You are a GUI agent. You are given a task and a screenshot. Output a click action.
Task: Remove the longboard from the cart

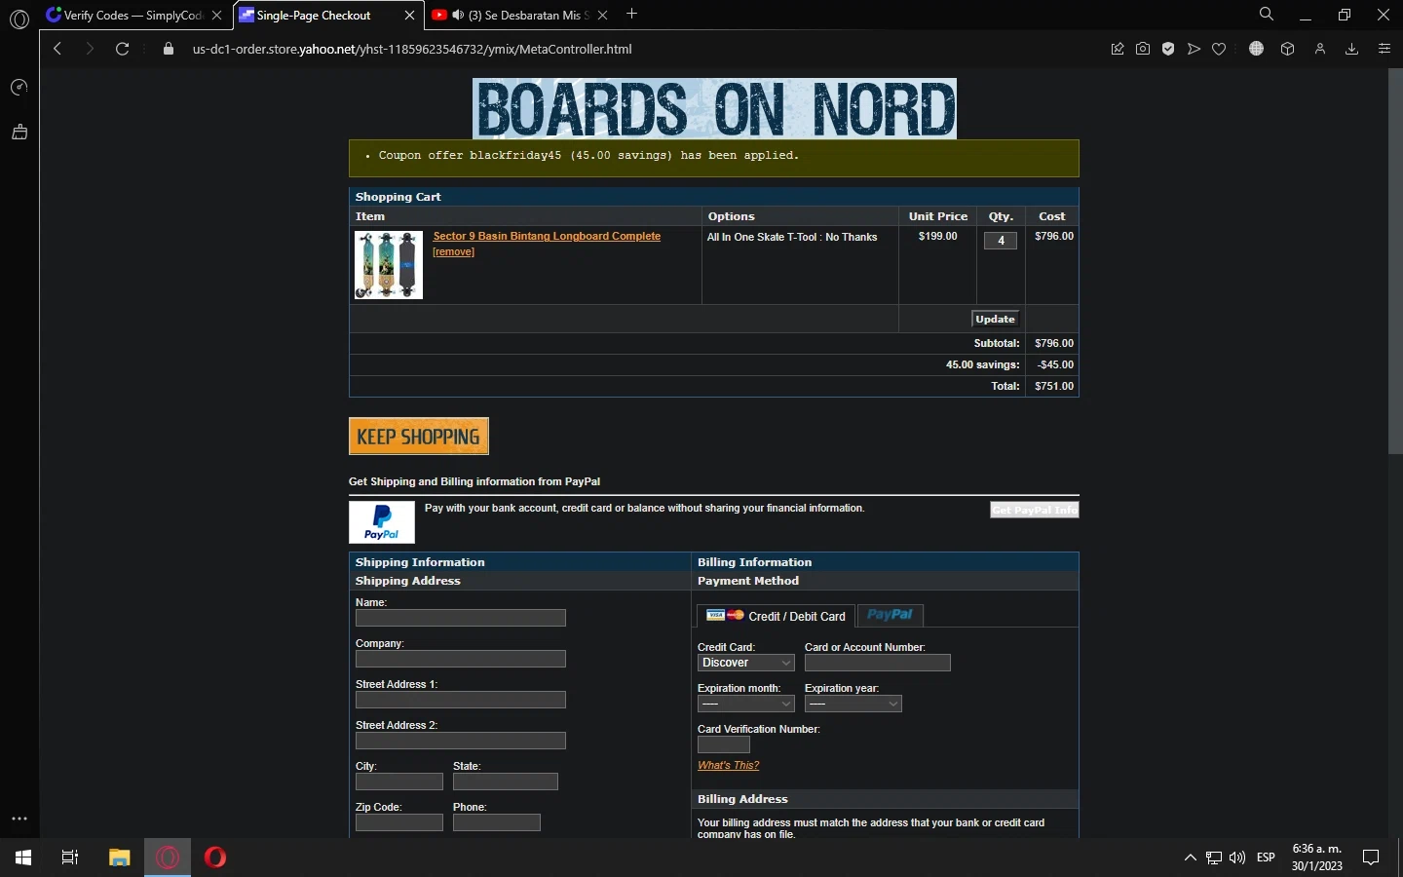(x=454, y=251)
